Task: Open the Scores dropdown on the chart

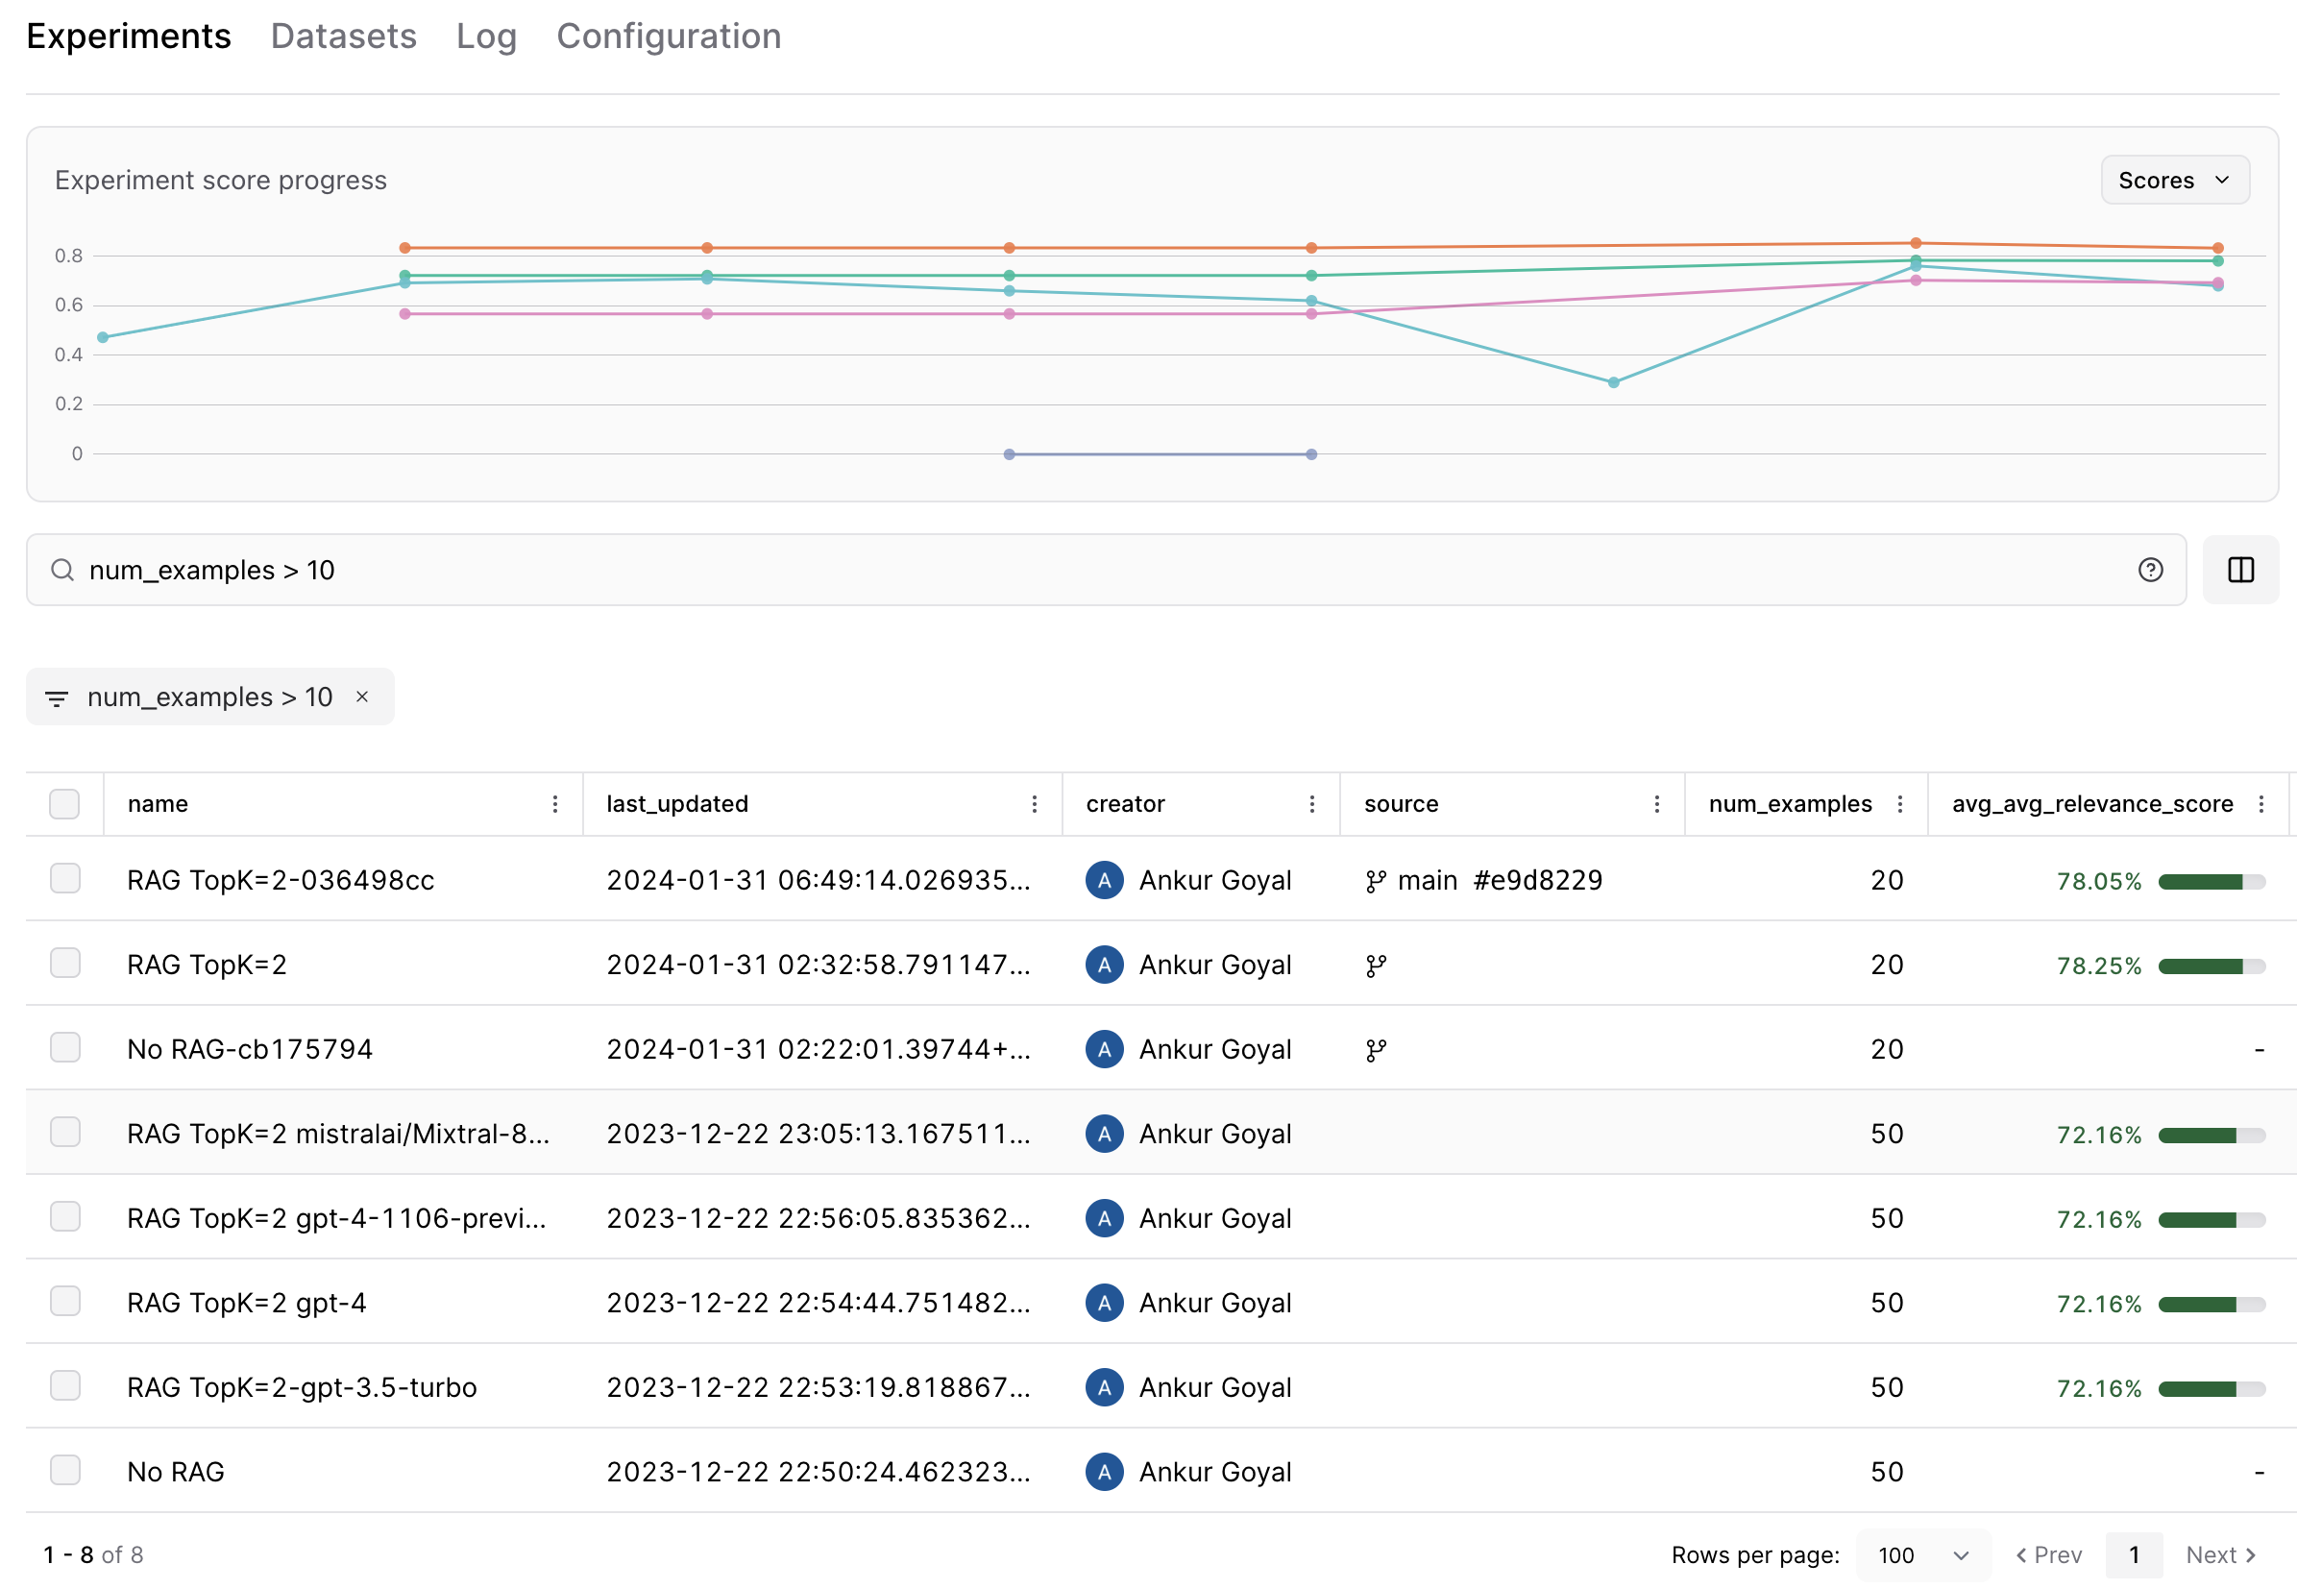Action: 2175,180
